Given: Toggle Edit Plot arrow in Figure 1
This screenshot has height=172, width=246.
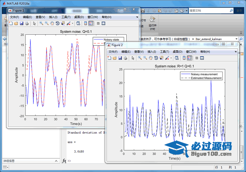Looking at the screenshot, I should click(x=34, y=23).
